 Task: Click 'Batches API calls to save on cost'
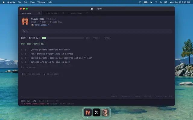[50, 62]
